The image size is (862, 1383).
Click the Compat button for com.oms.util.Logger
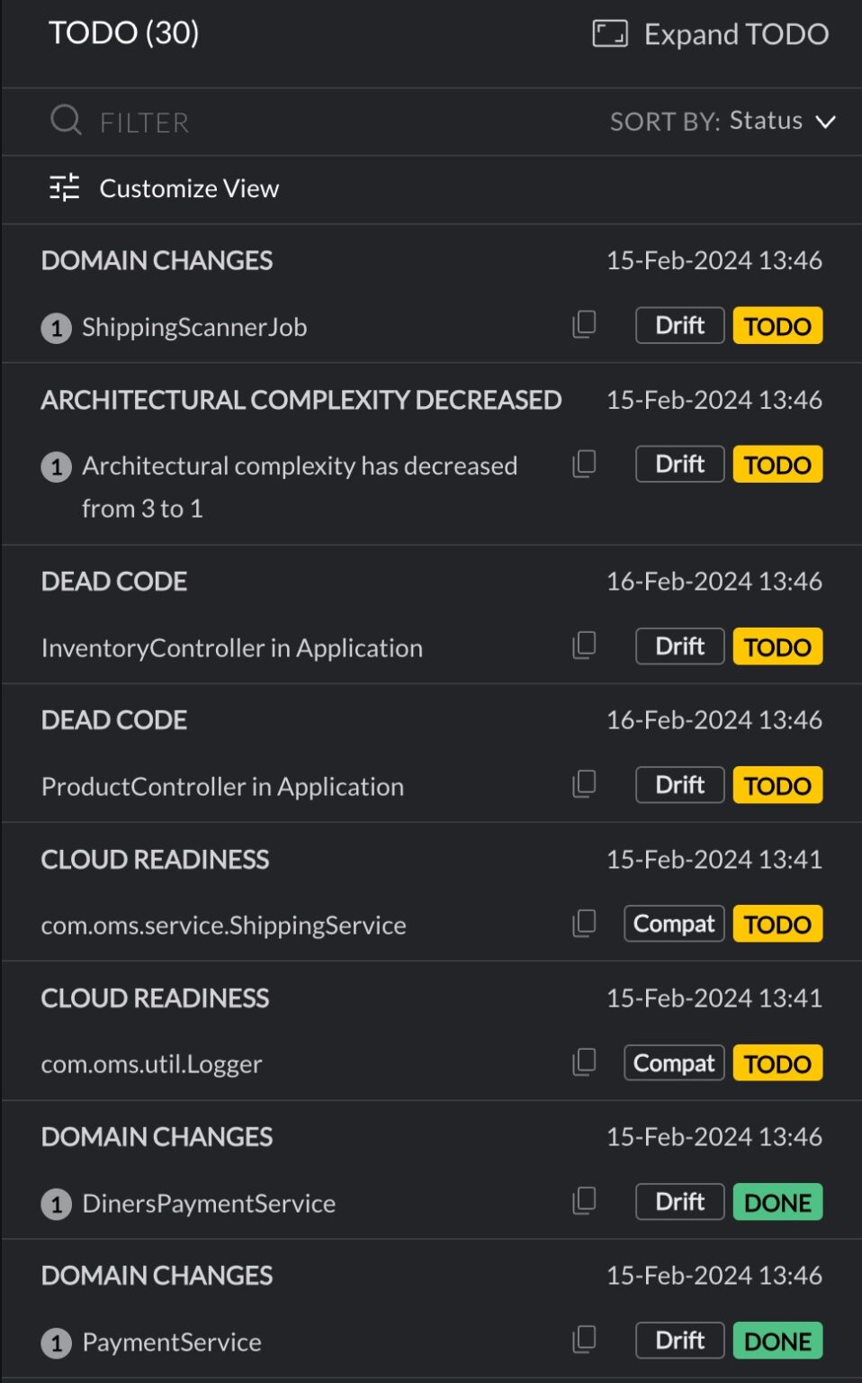click(x=673, y=1062)
